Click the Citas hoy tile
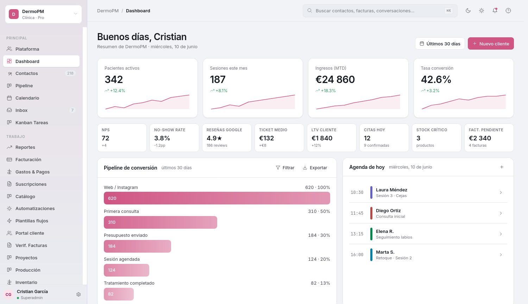The width and height of the screenshot is (528, 304). pyautogui.click(x=384, y=138)
